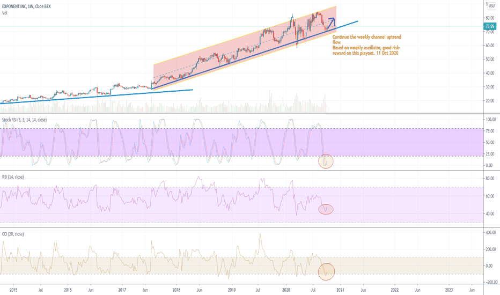Click 50.00 on the Stoch RSI axis
Viewport: 500px width, 295px height.
click(x=490, y=143)
